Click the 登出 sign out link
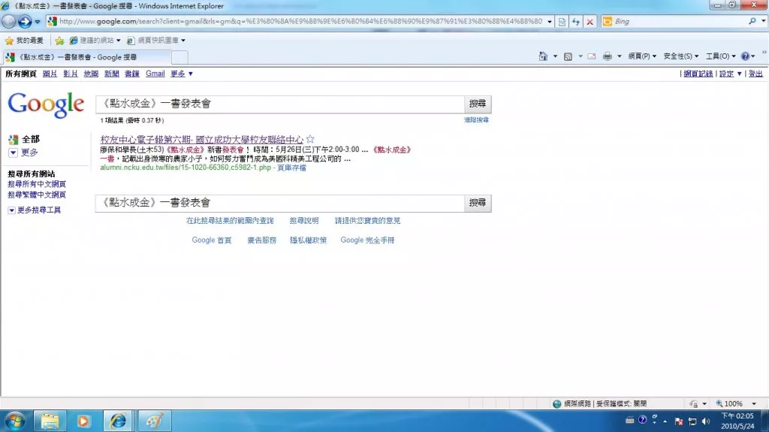This screenshot has width=769, height=432. (755, 74)
